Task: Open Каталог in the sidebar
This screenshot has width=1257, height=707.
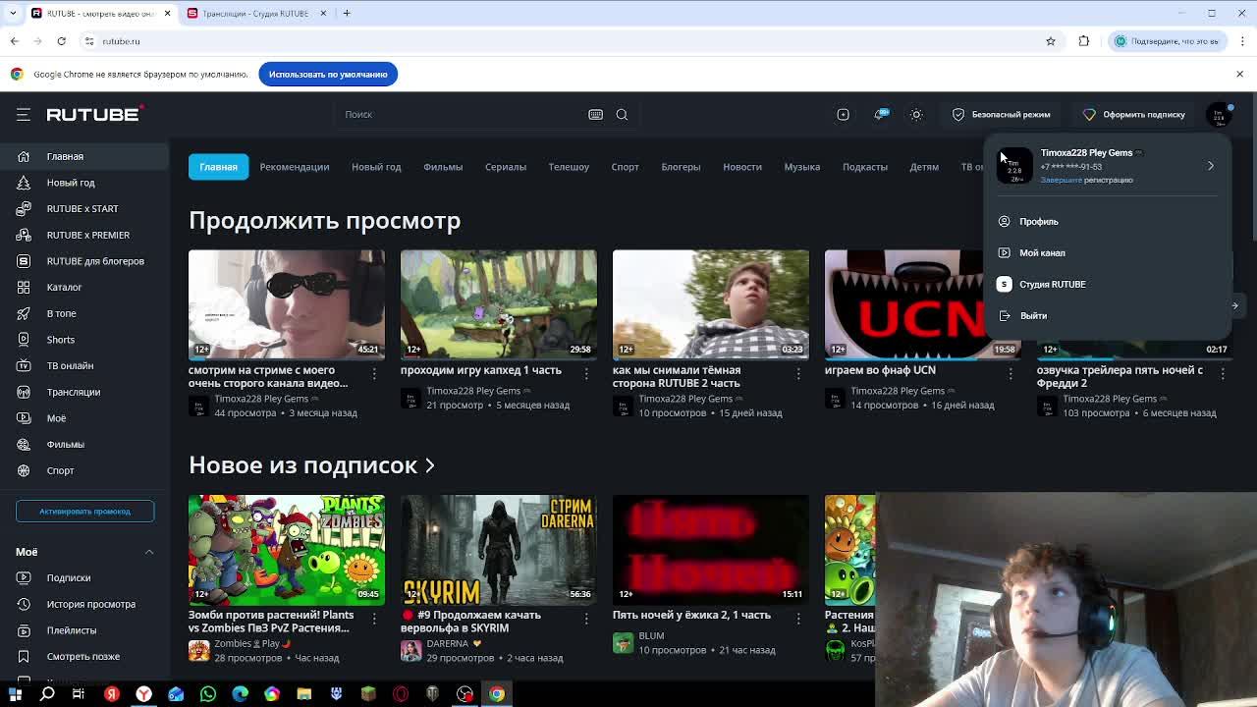Action: click(x=64, y=288)
